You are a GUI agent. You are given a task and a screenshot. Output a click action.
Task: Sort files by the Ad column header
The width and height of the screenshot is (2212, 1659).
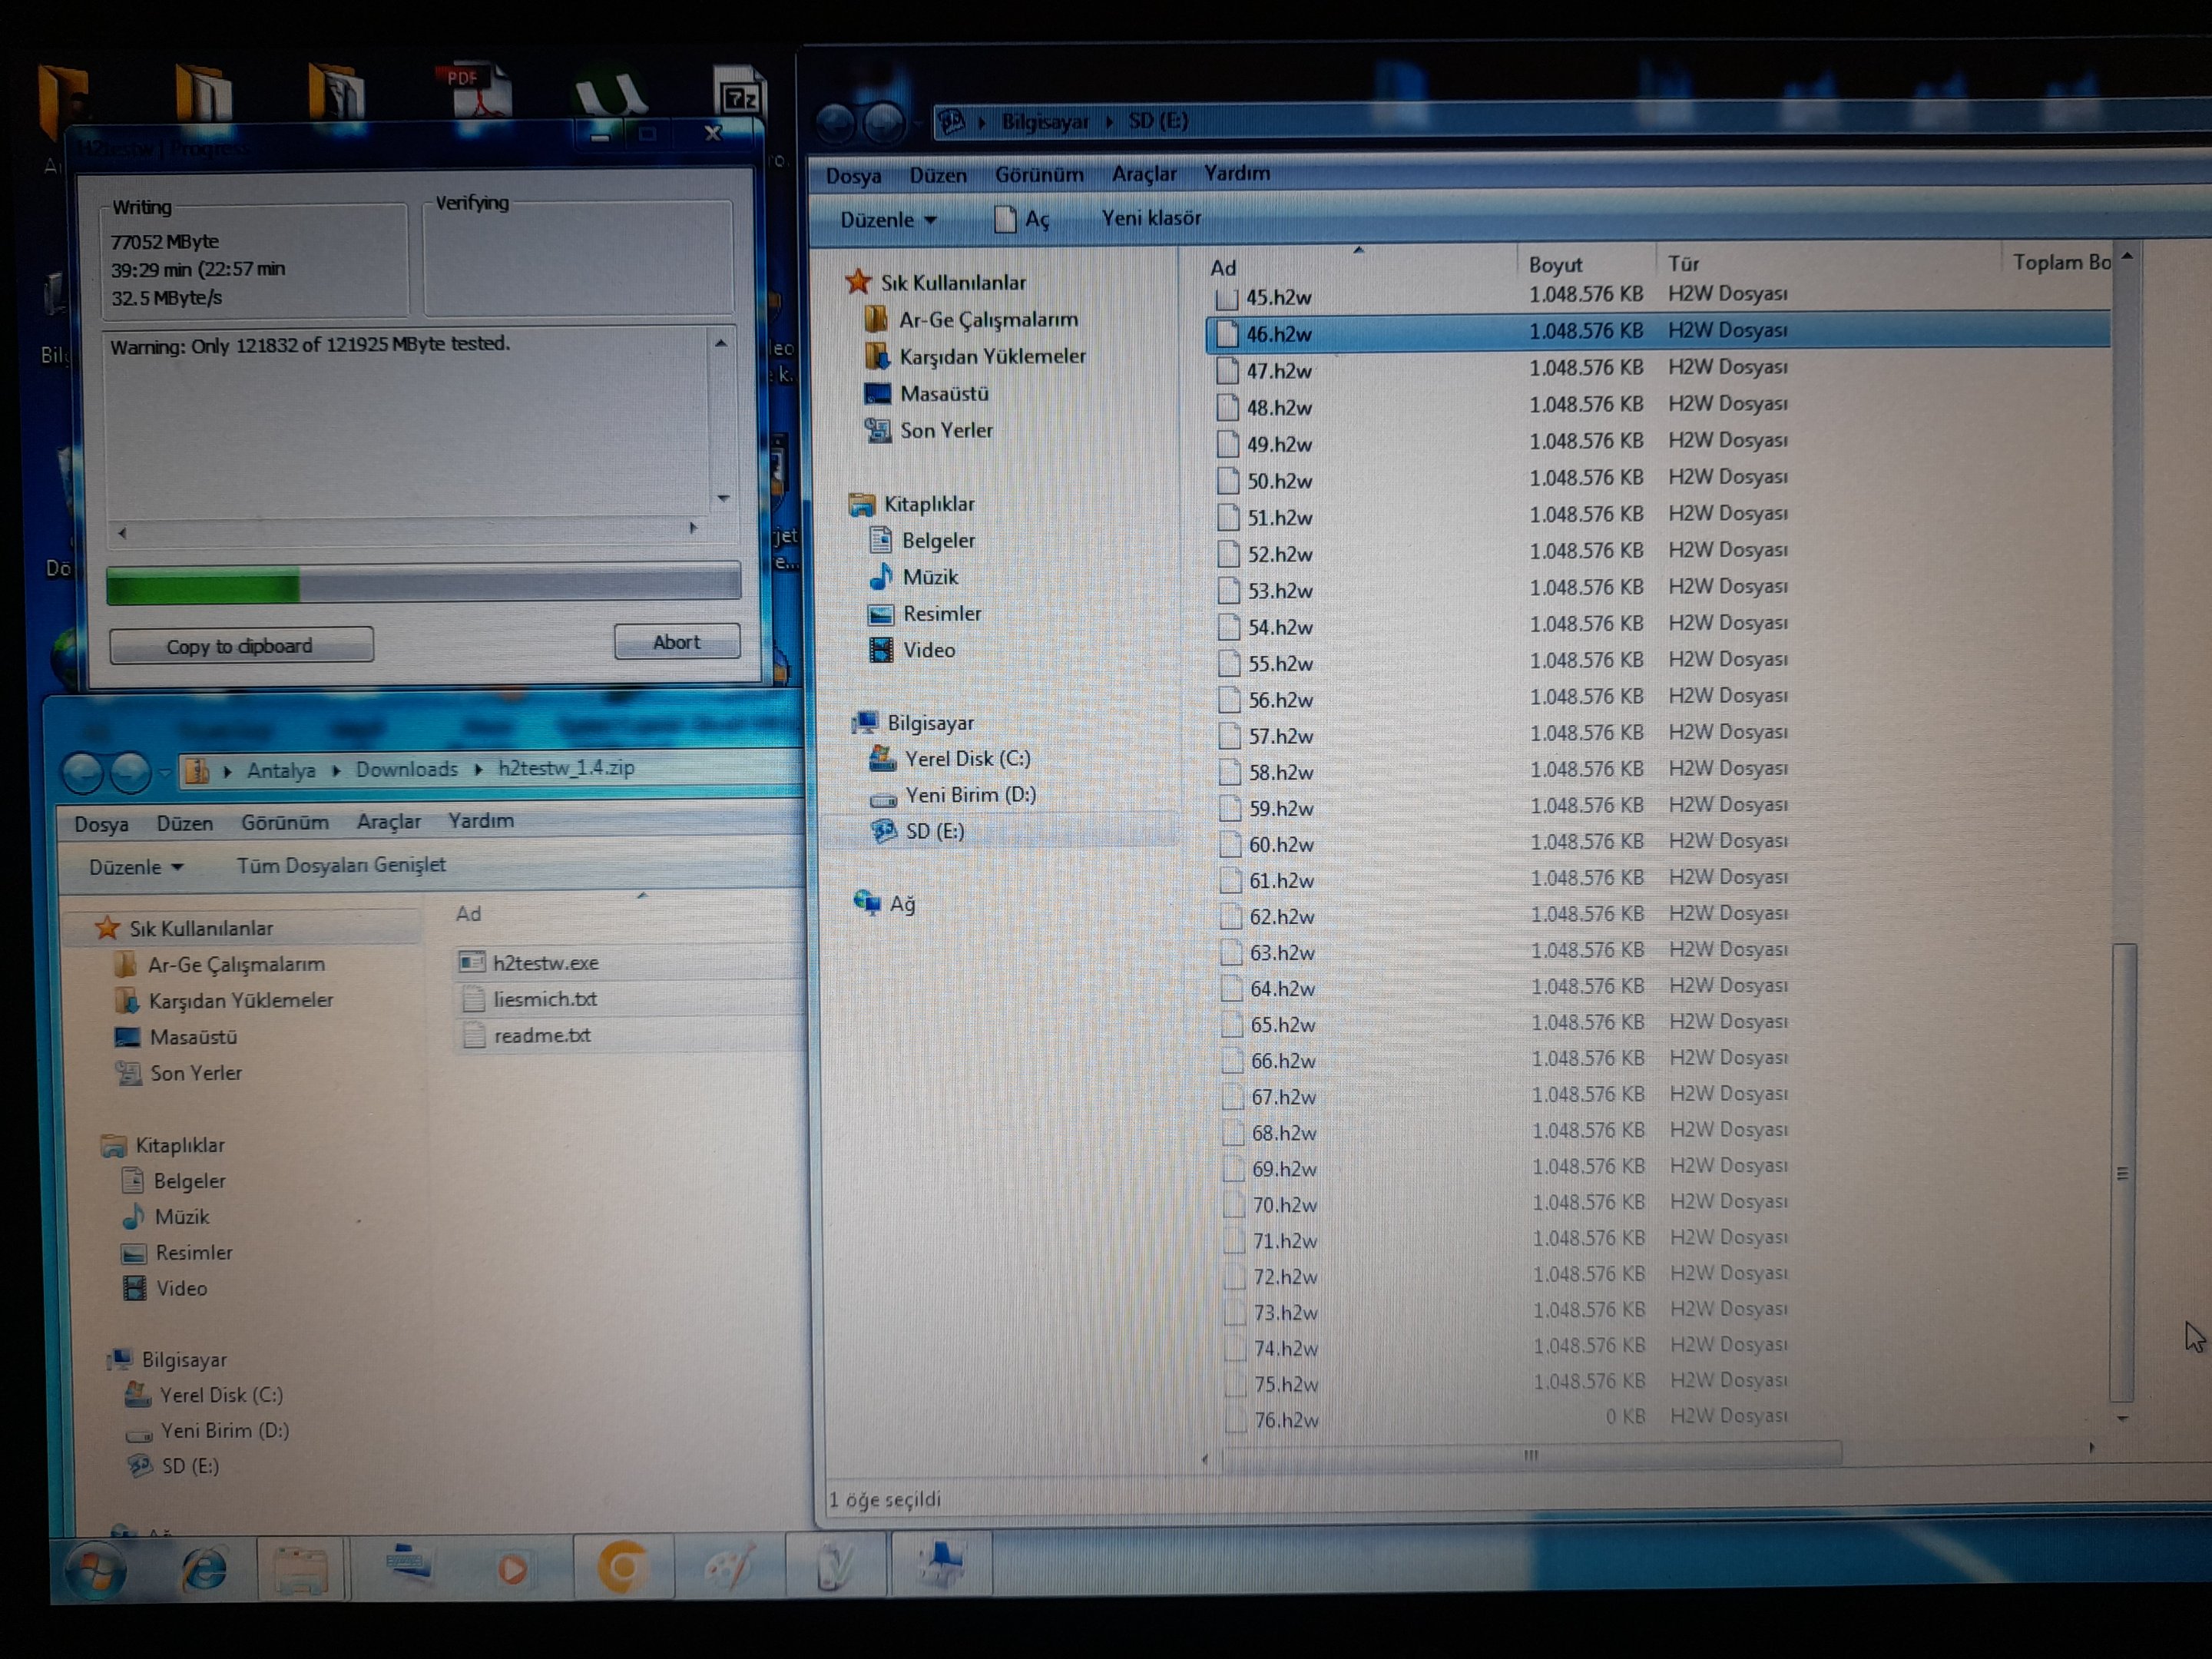pyautogui.click(x=1223, y=268)
